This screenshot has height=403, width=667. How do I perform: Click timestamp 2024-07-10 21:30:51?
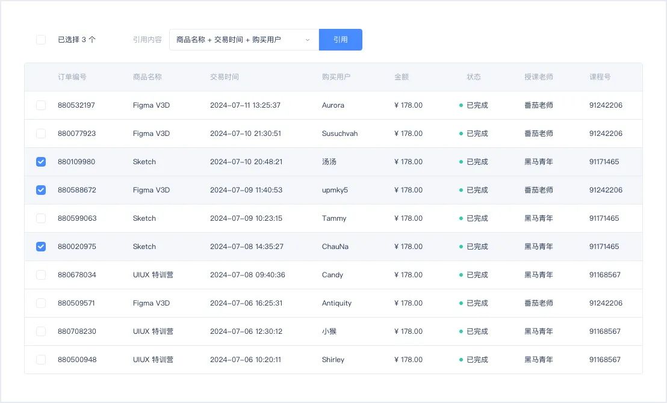pos(246,134)
